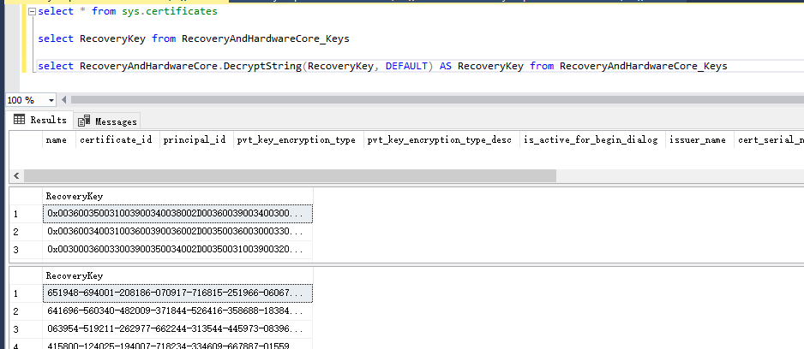
Task: Click the Results tab grid icon
Action: (x=19, y=120)
